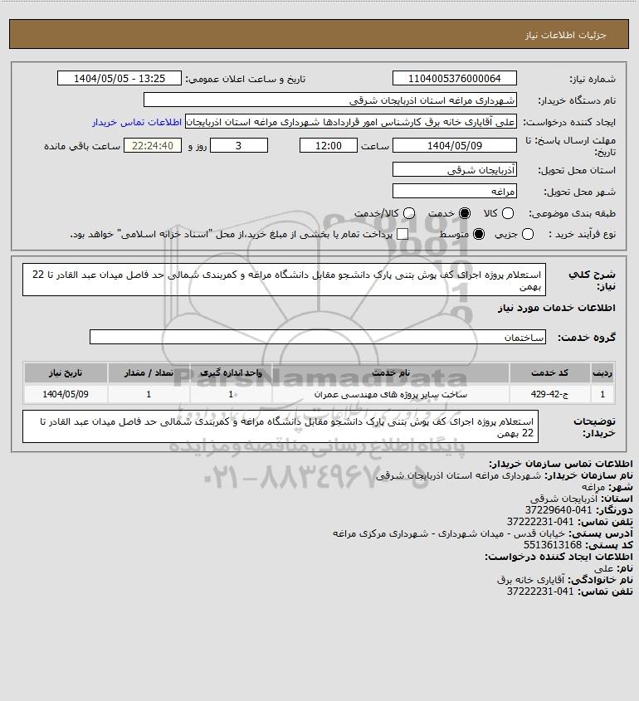
Task: Click the deadline hour field 12:00
Action: [x=329, y=145]
